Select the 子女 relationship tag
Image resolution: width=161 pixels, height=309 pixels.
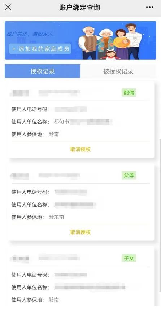[129, 258]
